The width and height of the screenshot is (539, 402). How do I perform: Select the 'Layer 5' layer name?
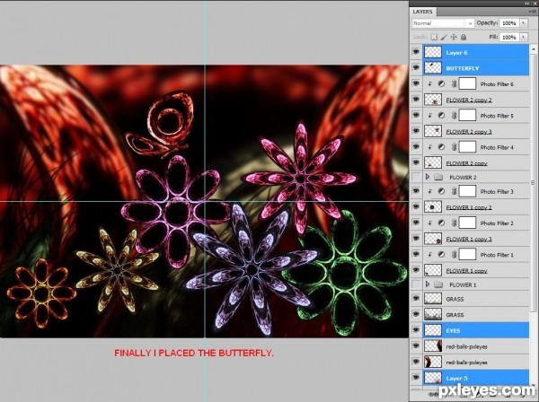point(456,378)
